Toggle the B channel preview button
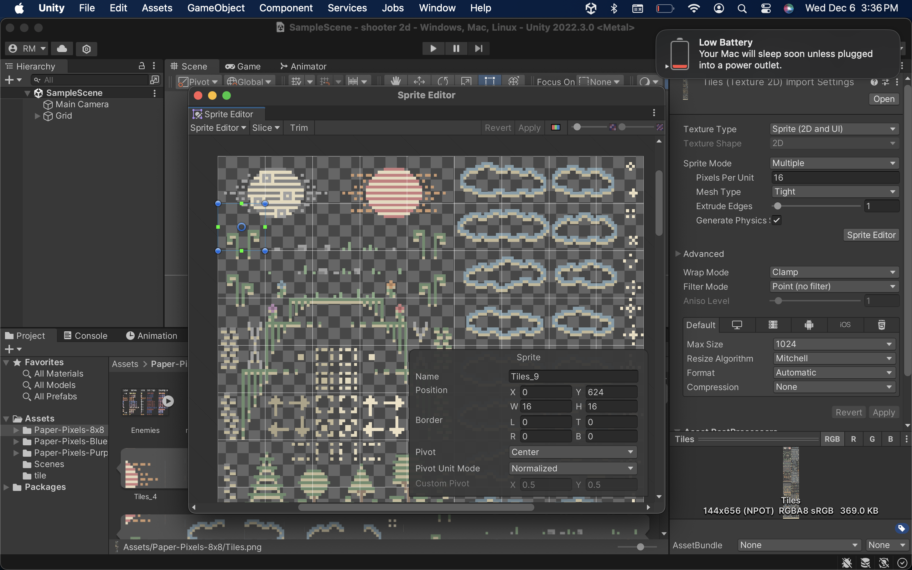912x570 pixels. (x=891, y=439)
